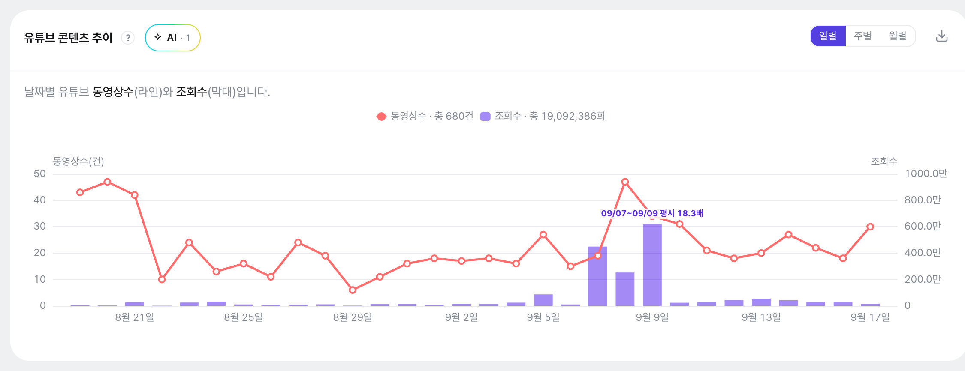Click the annotation '09/07~09/09 평시 18.3배'
This screenshot has width=965, height=371.
coord(652,213)
